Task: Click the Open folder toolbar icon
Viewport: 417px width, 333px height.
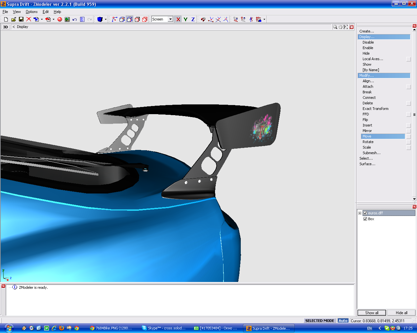Action: 13,20
